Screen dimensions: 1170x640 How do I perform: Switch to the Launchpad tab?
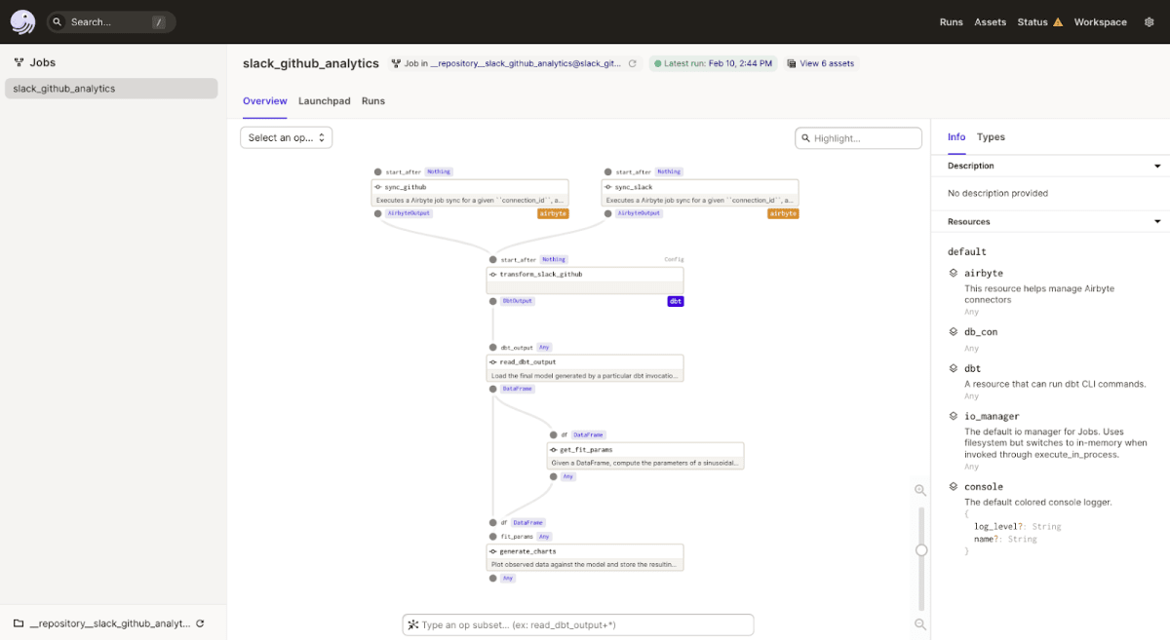[325, 101]
